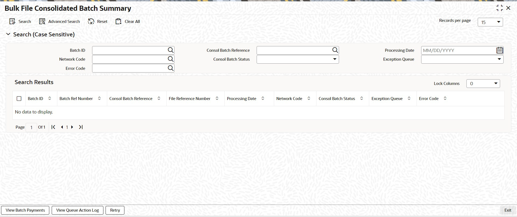517x217 pixels.
Task: Go to next page of results
Action: pyautogui.click(x=72, y=127)
